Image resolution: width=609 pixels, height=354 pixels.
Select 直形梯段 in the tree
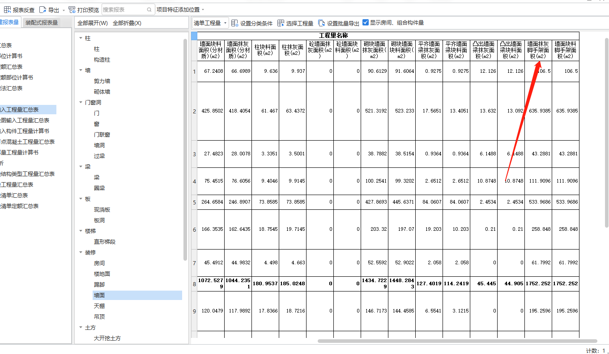pyautogui.click(x=105, y=242)
